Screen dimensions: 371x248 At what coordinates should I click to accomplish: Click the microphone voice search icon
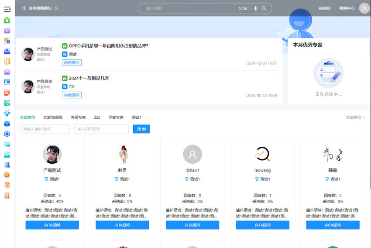point(255,9)
